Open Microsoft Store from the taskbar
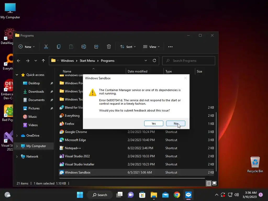 click(x=142, y=195)
